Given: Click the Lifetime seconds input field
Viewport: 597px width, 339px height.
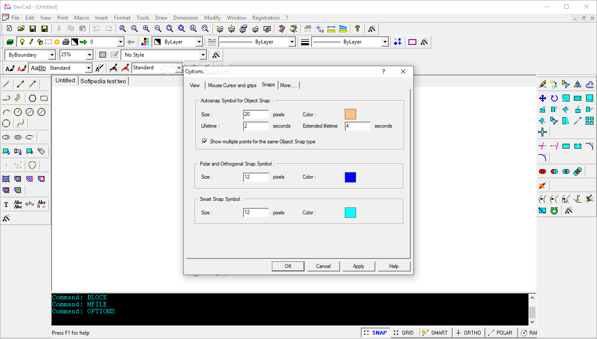Looking at the screenshot, I should (x=256, y=126).
